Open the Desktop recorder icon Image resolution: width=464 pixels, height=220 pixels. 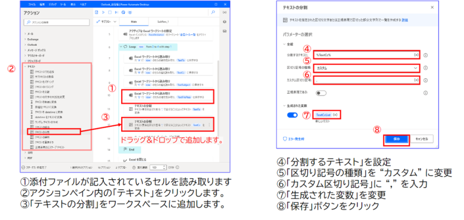tap(130, 12)
